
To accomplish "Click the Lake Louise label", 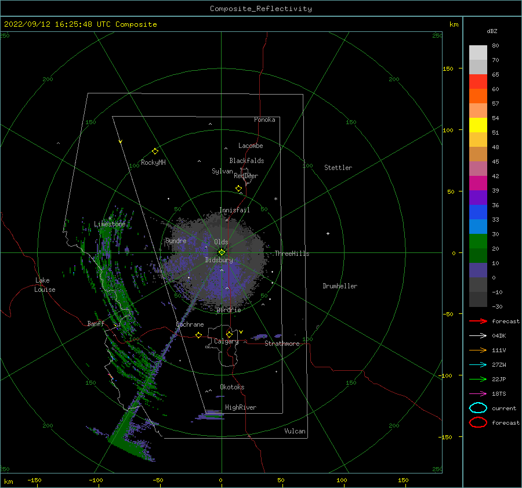I will tap(45, 285).
